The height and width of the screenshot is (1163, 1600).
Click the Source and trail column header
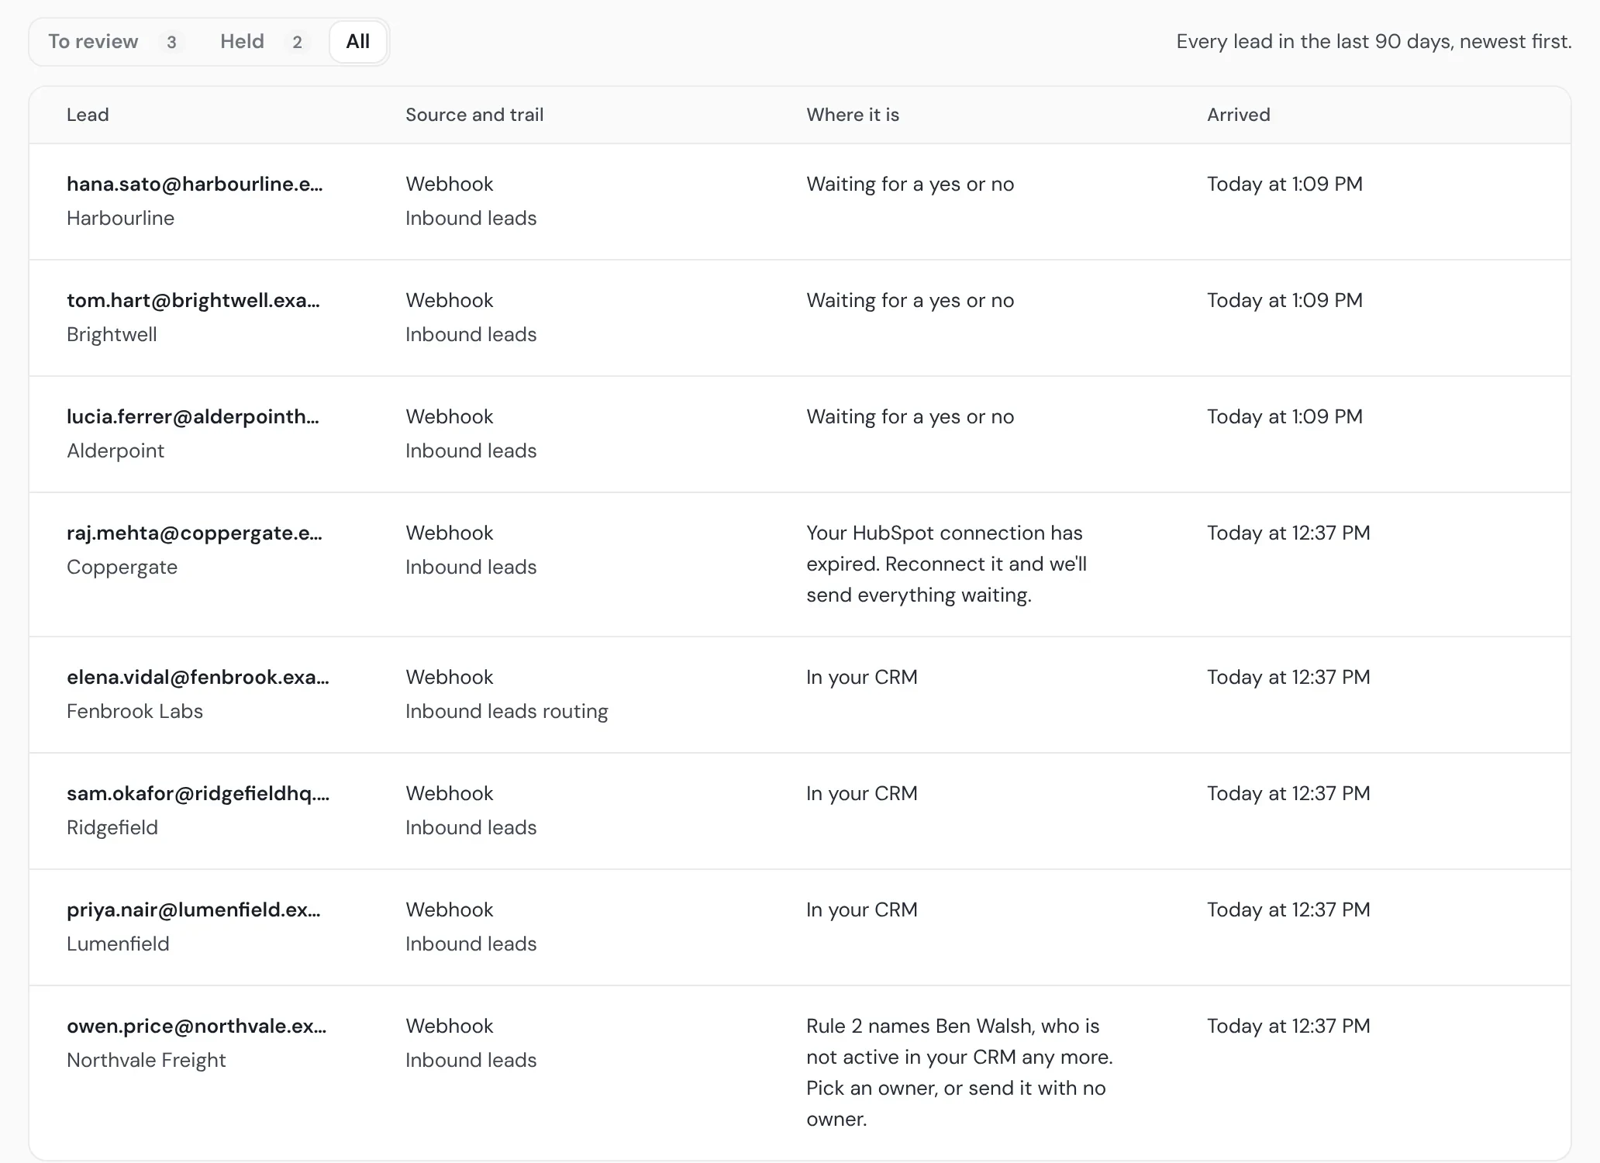coord(474,115)
